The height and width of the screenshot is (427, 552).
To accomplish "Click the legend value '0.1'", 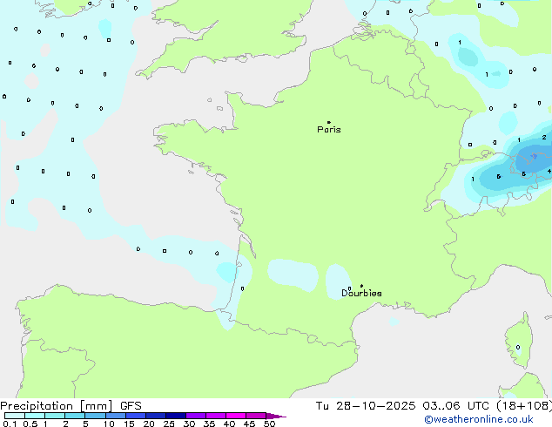I will click(x=10, y=424).
